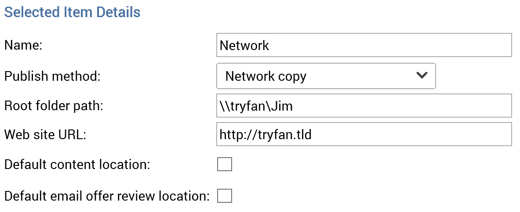Click the Web site URL field
The image size is (520, 212).
364,134
